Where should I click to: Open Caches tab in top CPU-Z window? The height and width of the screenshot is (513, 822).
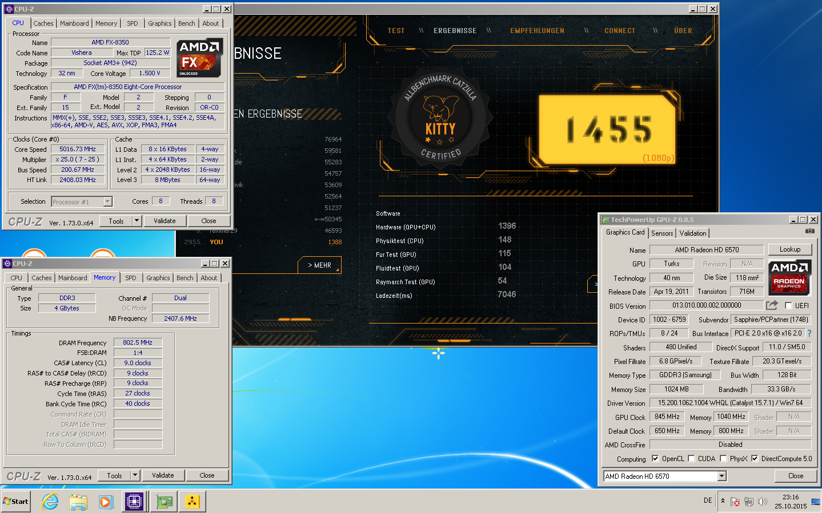coord(43,23)
